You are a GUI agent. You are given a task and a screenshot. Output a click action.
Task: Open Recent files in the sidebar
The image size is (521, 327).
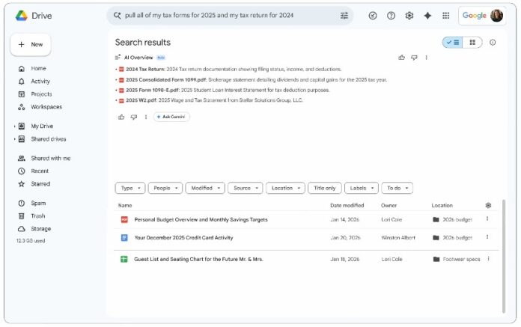40,171
